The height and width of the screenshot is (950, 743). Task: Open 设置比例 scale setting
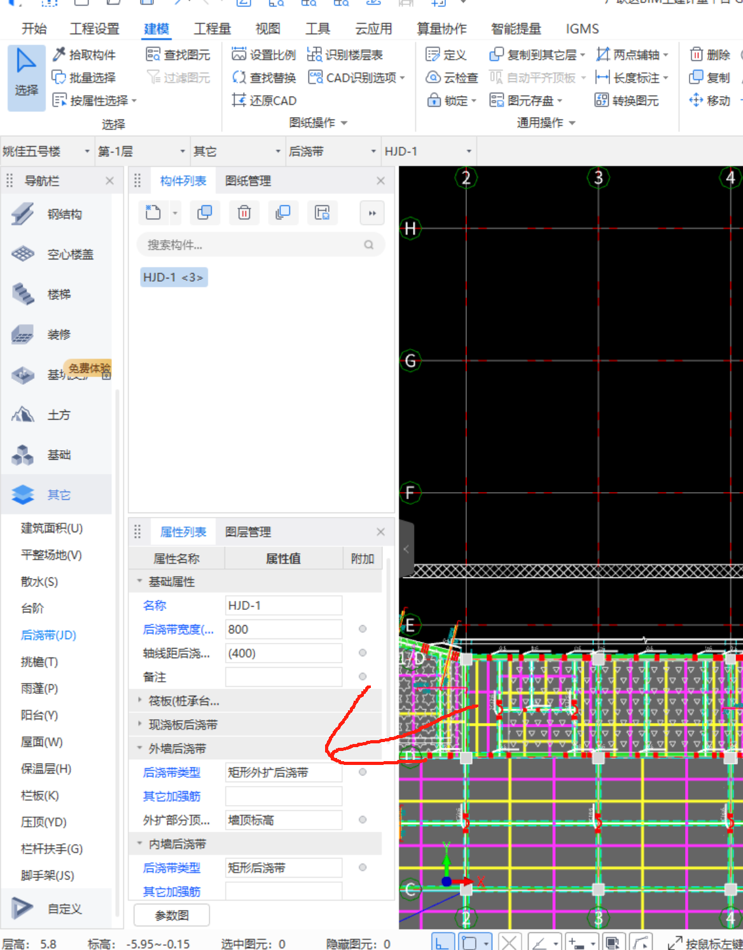pos(264,55)
